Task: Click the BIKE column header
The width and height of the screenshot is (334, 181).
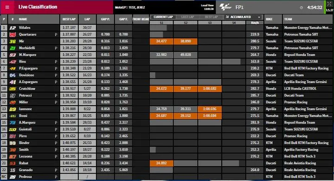Action: click(269, 19)
